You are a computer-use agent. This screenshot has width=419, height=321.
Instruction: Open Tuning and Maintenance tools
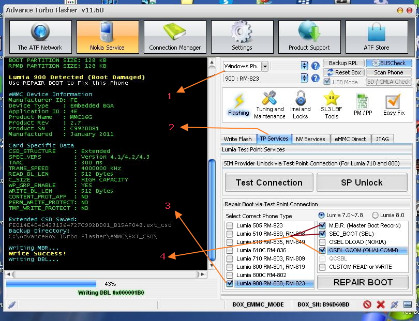270,105
